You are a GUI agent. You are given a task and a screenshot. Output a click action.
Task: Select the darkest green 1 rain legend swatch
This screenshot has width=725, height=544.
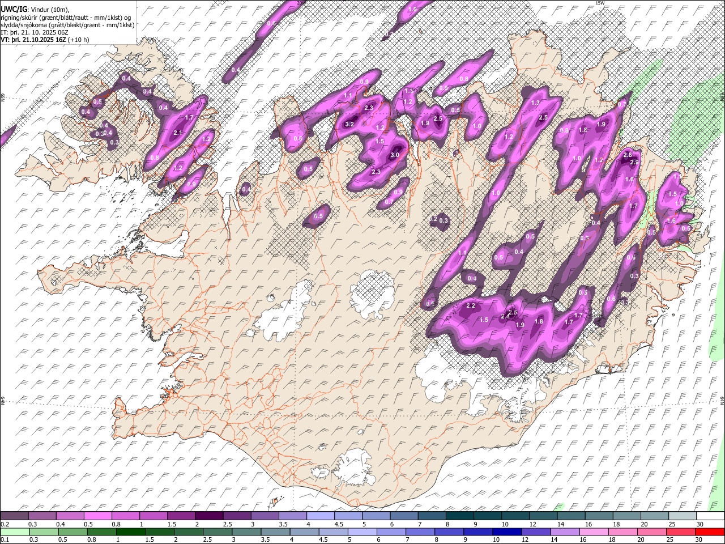click(x=131, y=532)
